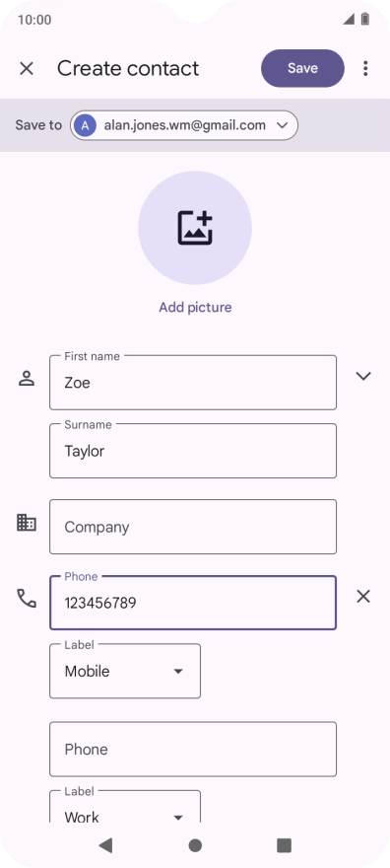This screenshot has height=868, width=390.
Task: Tap the company building icon
Action: (27, 523)
